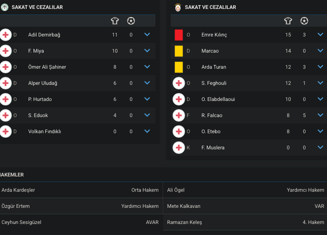Click the injury cross icon beside S. Feghouli

[x=179, y=83]
